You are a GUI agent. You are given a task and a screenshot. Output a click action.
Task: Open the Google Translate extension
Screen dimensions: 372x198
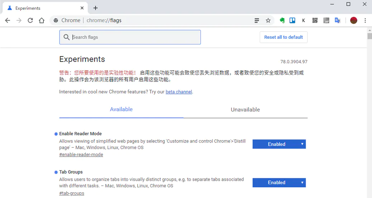[x=338, y=20]
